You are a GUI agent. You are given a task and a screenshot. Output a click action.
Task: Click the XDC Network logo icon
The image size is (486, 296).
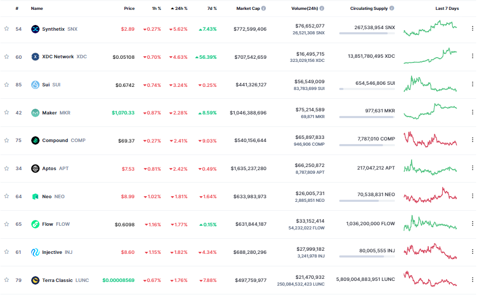pos(35,57)
